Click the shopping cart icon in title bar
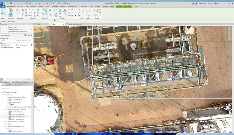 (x=211, y=3)
